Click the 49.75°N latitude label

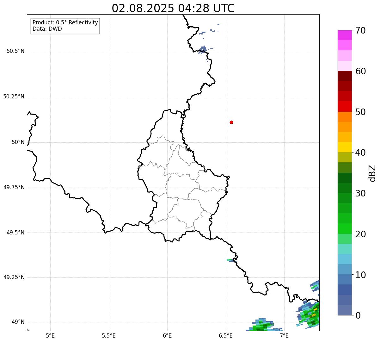tap(14, 187)
